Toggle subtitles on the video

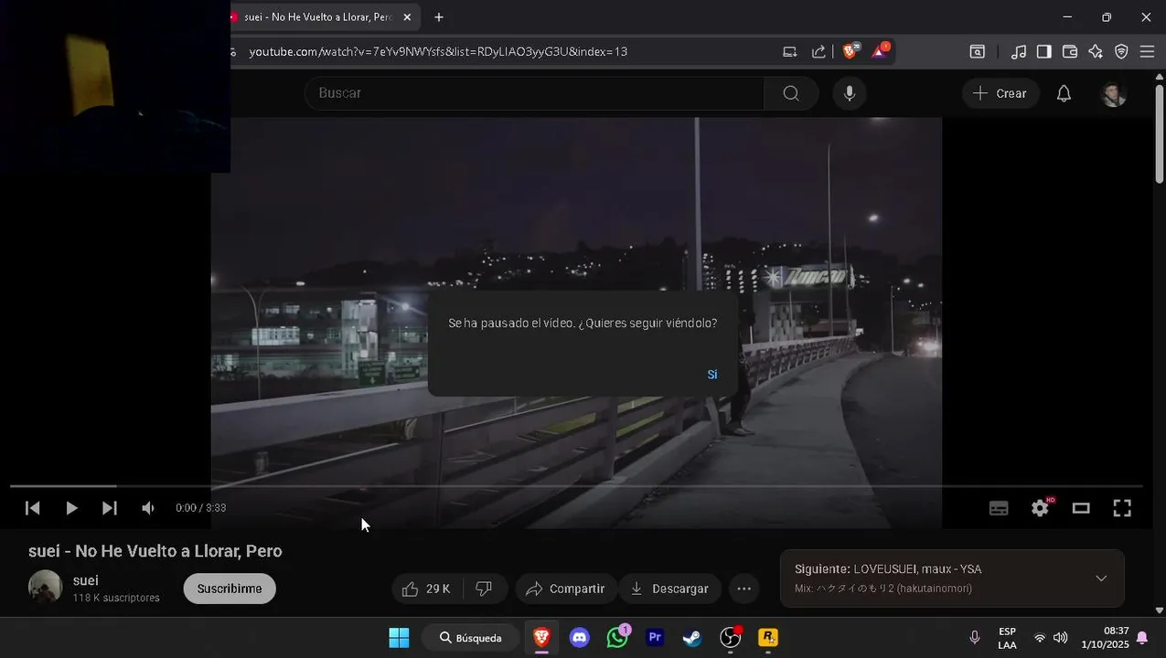pyautogui.click(x=999, y=508)
